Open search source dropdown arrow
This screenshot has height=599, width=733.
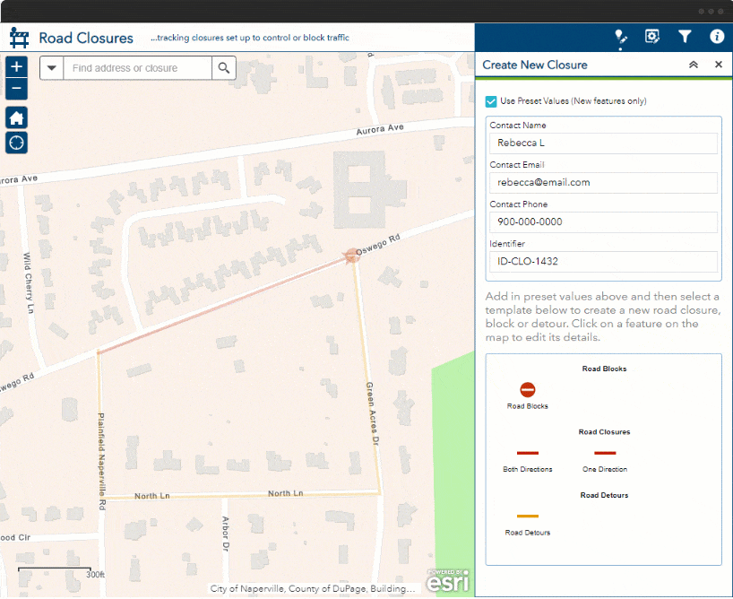pos(51,68)
